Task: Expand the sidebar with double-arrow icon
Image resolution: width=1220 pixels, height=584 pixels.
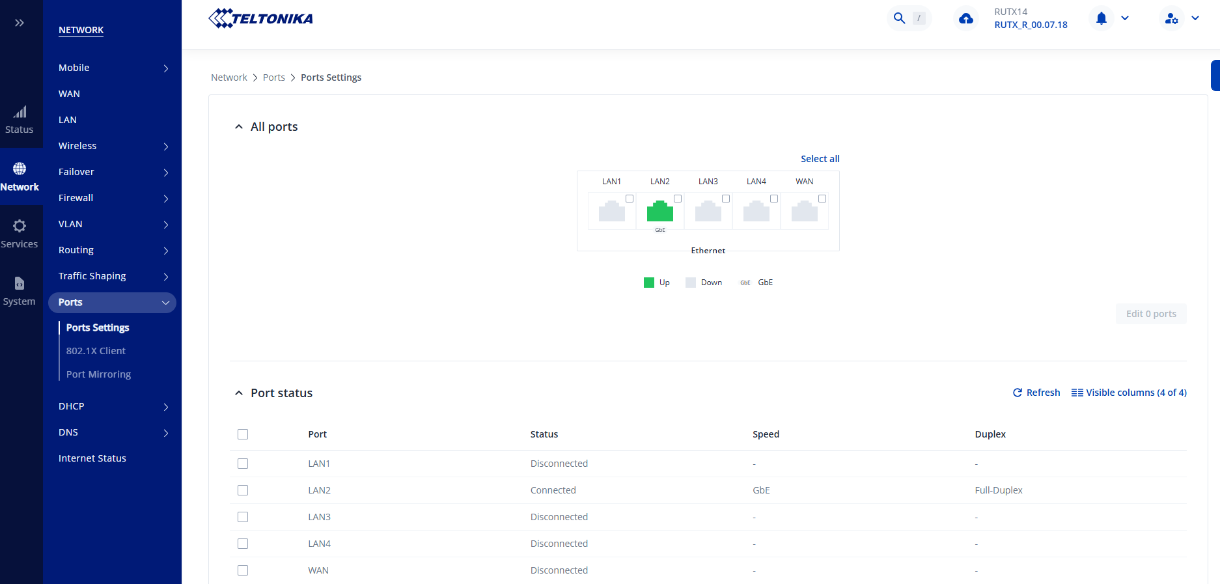Action: [x=20, y=23]
